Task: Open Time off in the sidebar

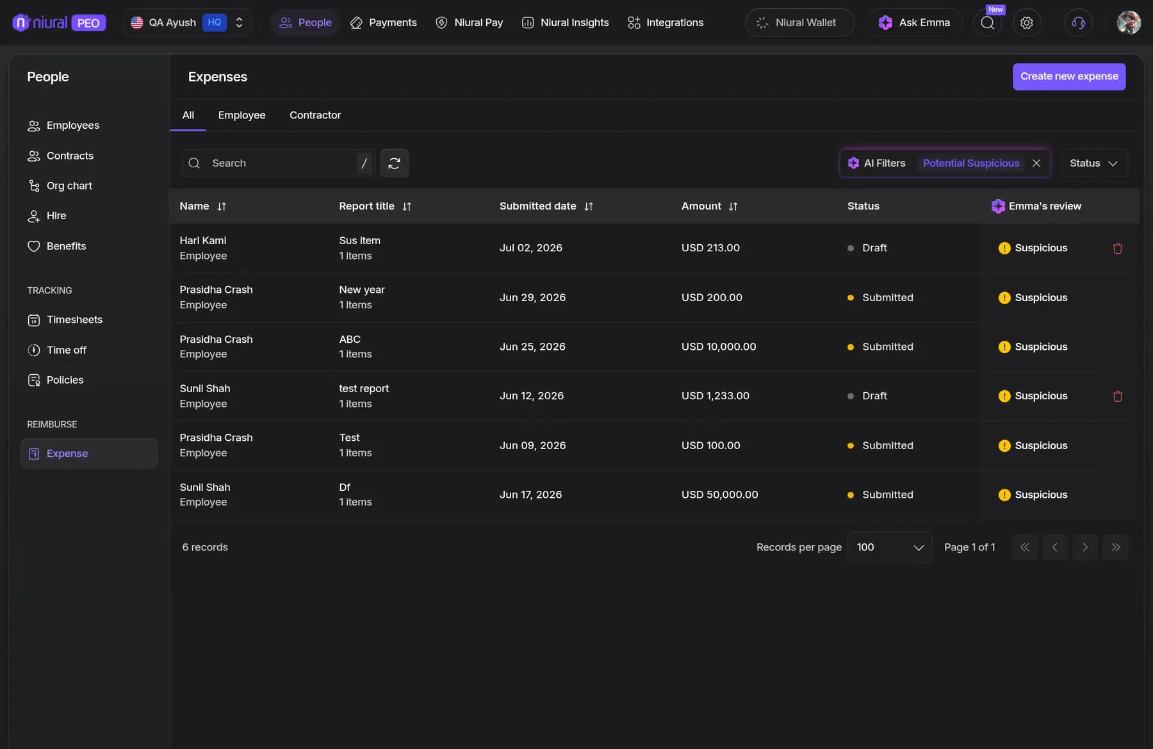Action: (x=57, y=350)
